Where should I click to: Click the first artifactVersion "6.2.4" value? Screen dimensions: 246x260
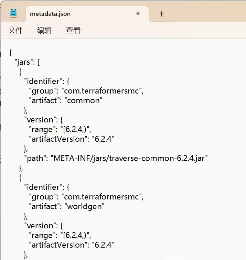click(x=103, y=139)
